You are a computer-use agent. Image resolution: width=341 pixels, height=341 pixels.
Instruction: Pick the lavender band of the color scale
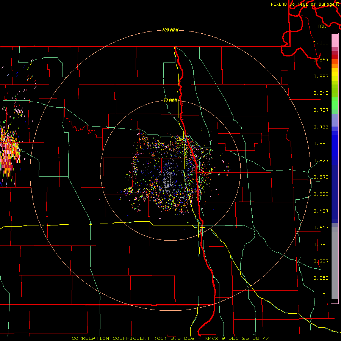(335, 120)
